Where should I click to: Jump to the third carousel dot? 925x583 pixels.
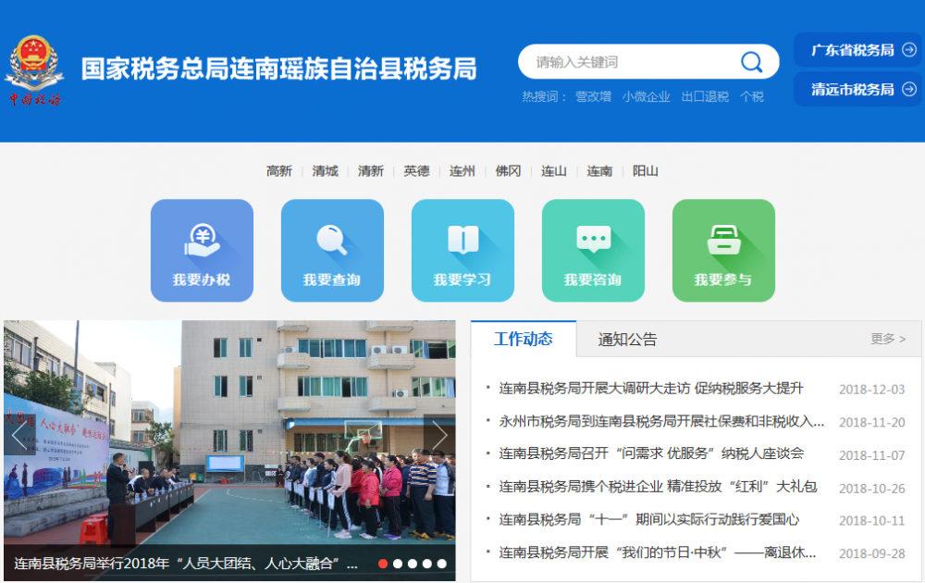tap(413, 563)
